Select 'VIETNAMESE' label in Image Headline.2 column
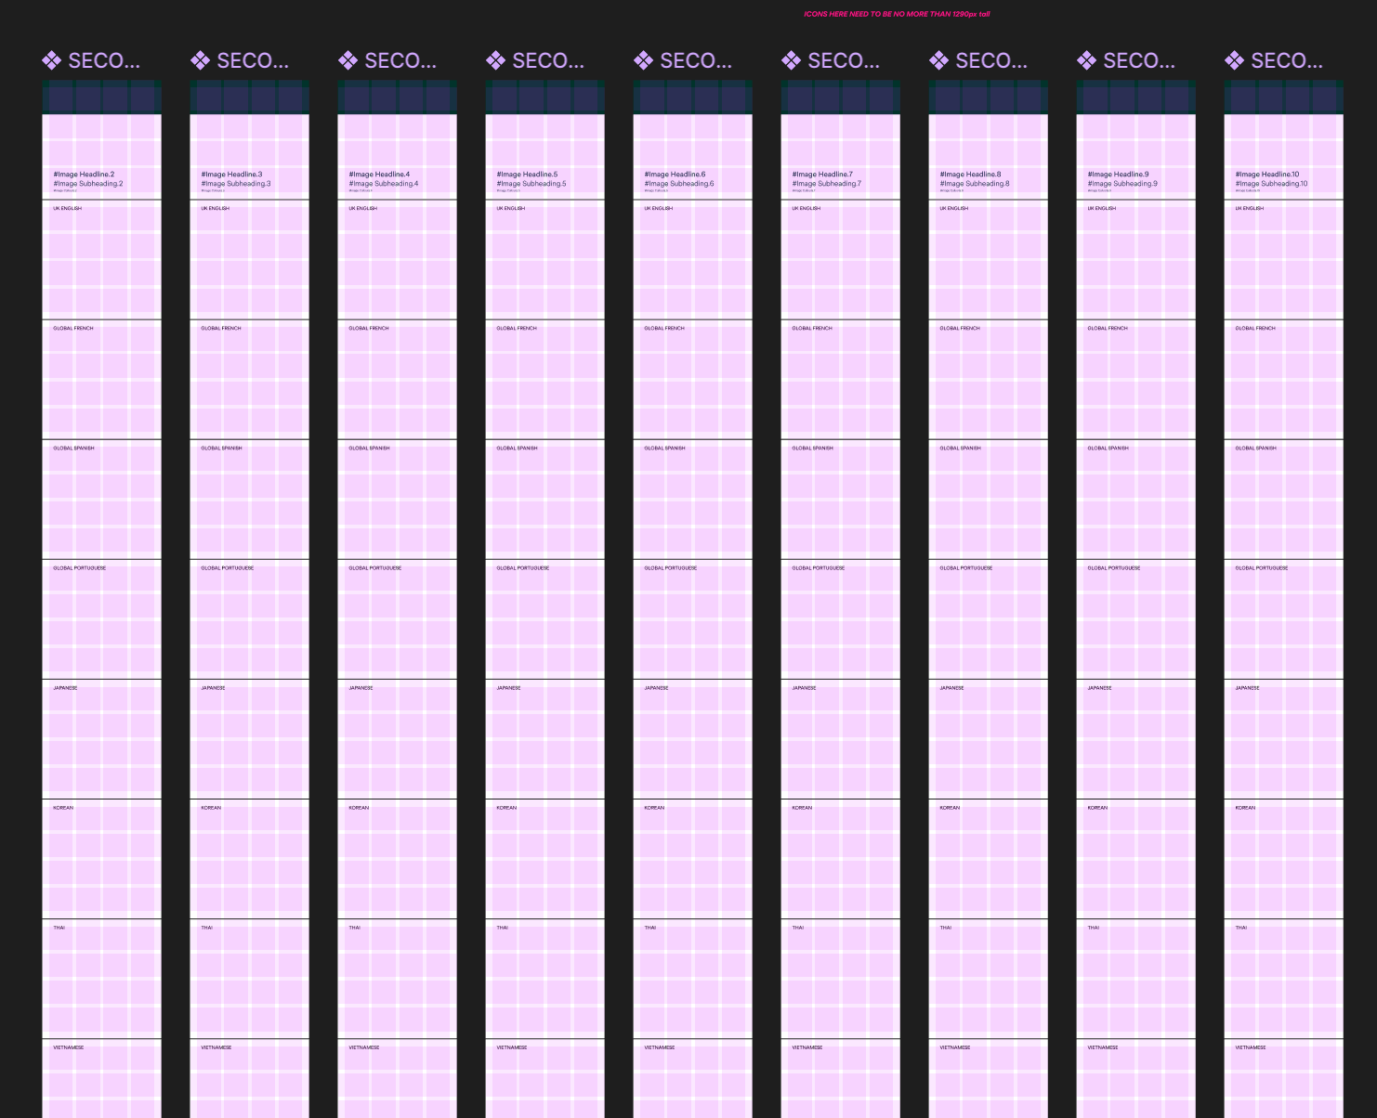 tap(69, 1046)
